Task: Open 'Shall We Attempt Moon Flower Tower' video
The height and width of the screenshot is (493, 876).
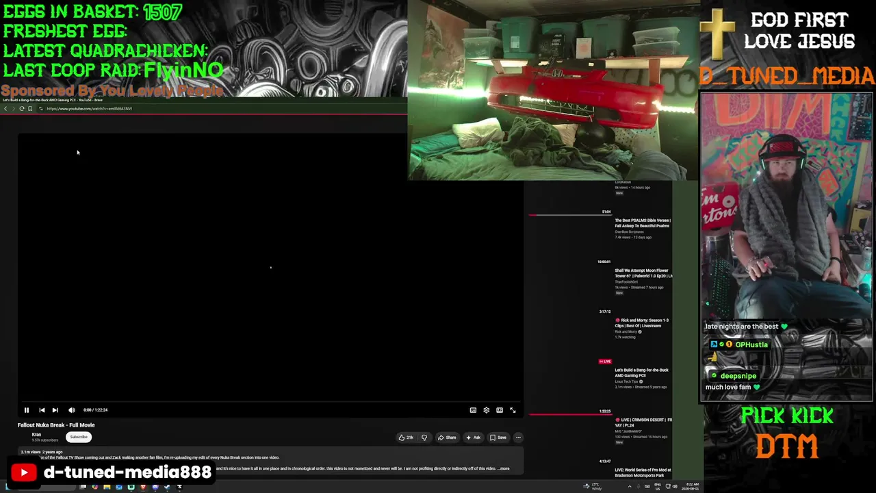Action: tap(643, 273)
